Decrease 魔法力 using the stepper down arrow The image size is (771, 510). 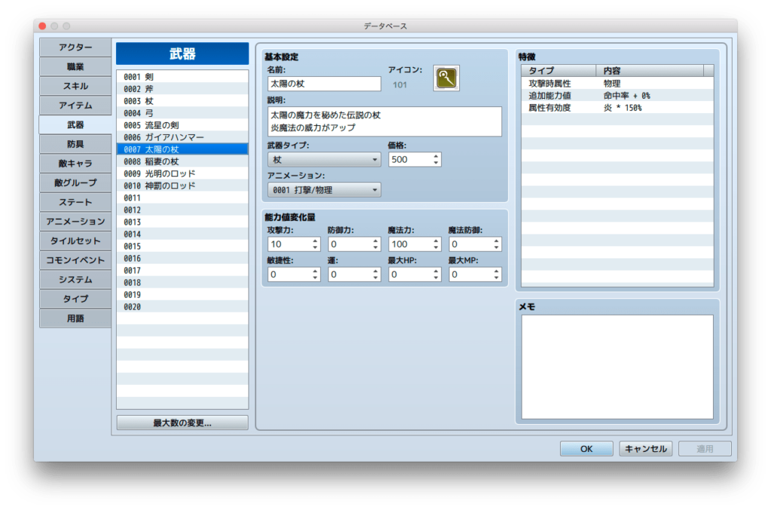(436, 247)
